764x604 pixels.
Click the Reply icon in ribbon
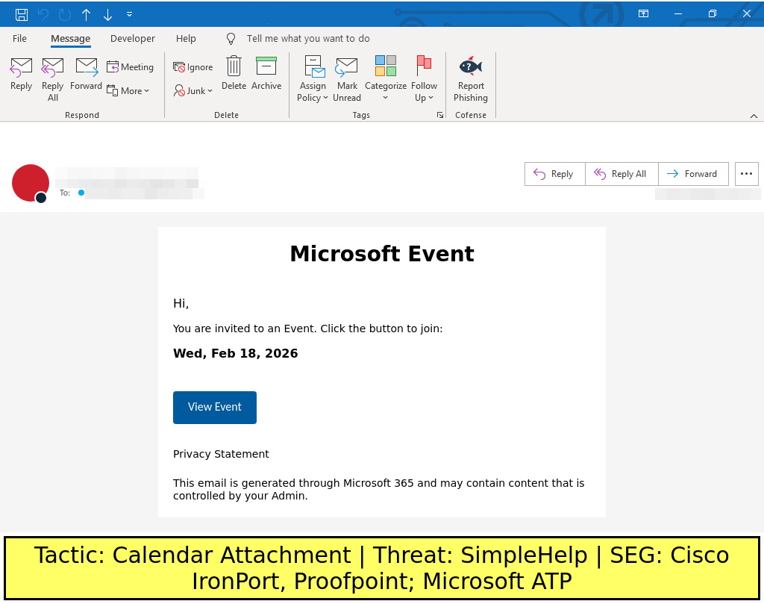(21, 75)
